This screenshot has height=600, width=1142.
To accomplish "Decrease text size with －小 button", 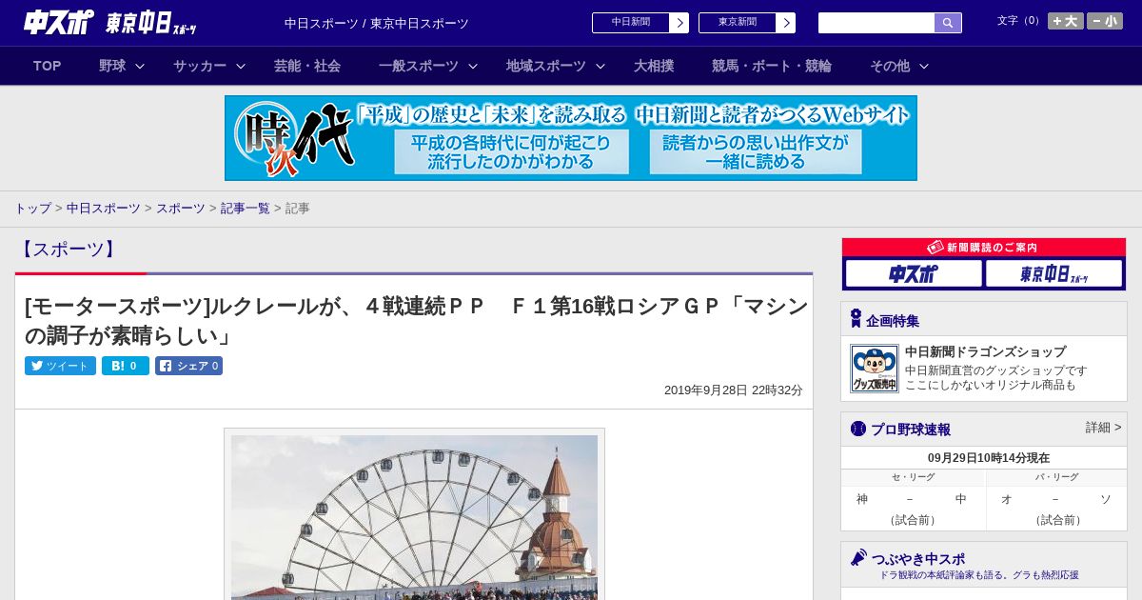I will 1105,21.
